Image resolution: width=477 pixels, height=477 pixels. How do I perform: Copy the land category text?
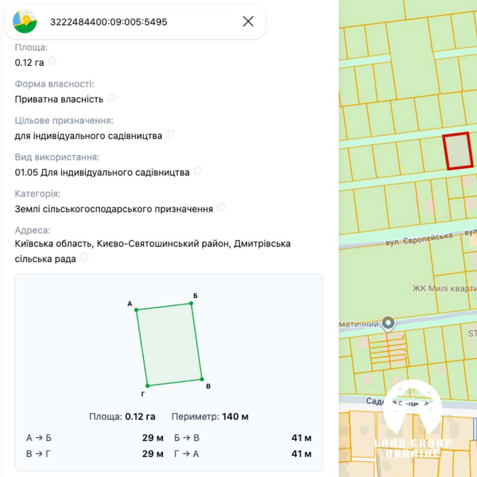pos(221,207)
